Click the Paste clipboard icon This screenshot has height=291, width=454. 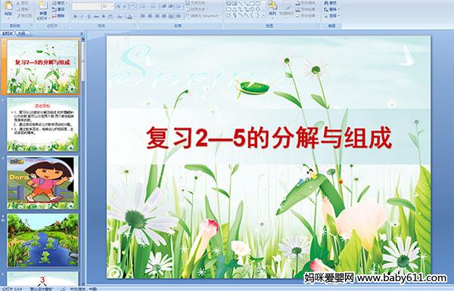point(8,6)
